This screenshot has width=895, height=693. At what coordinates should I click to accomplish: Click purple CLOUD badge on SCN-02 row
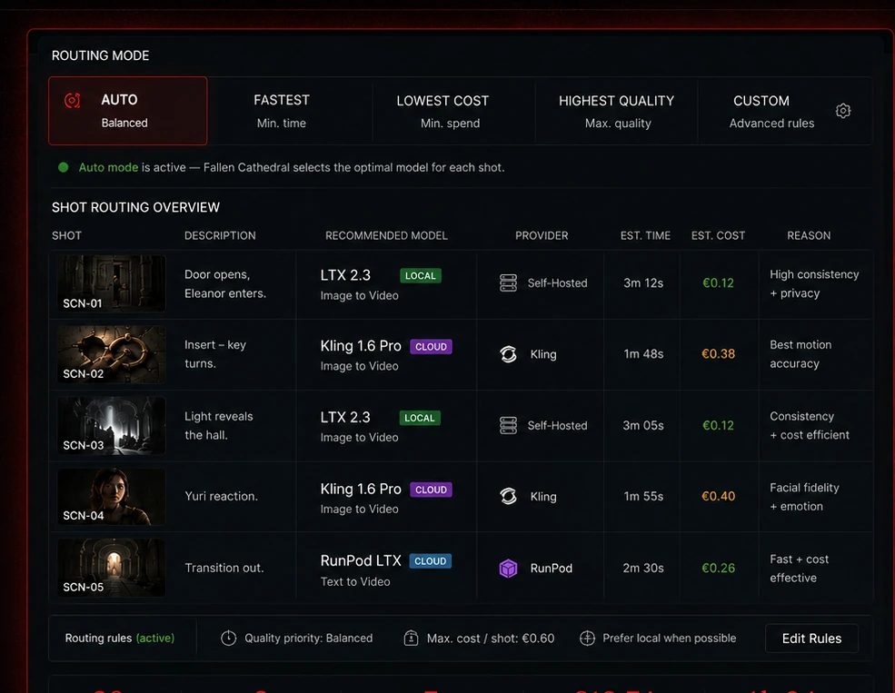(x=431, y=347)
